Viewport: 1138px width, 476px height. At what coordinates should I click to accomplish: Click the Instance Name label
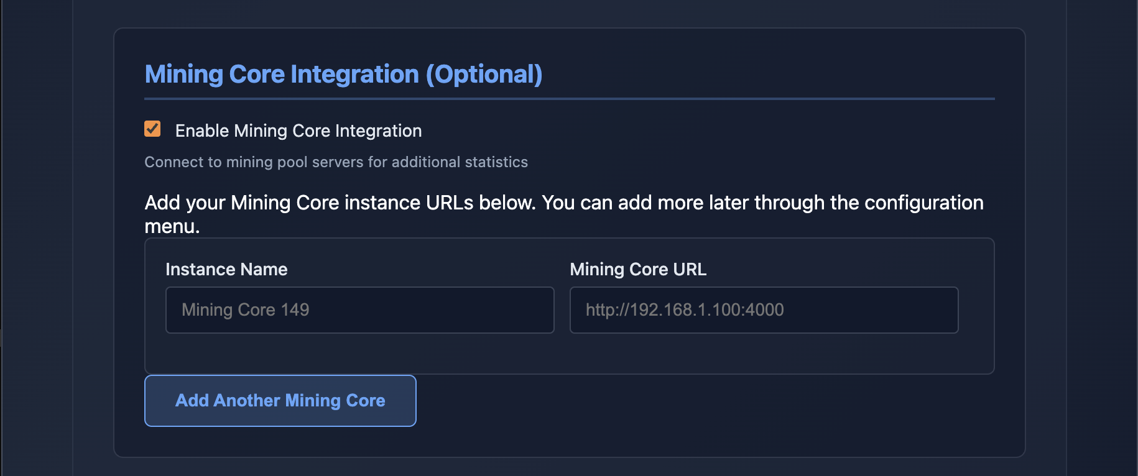[226, 269]
